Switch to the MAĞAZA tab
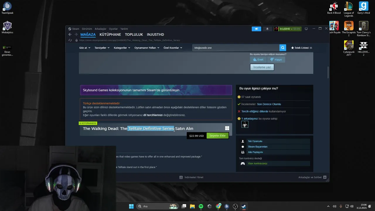The height and width of the screenshot is (211, 375). pyautogui.click(x=88, y=35)
